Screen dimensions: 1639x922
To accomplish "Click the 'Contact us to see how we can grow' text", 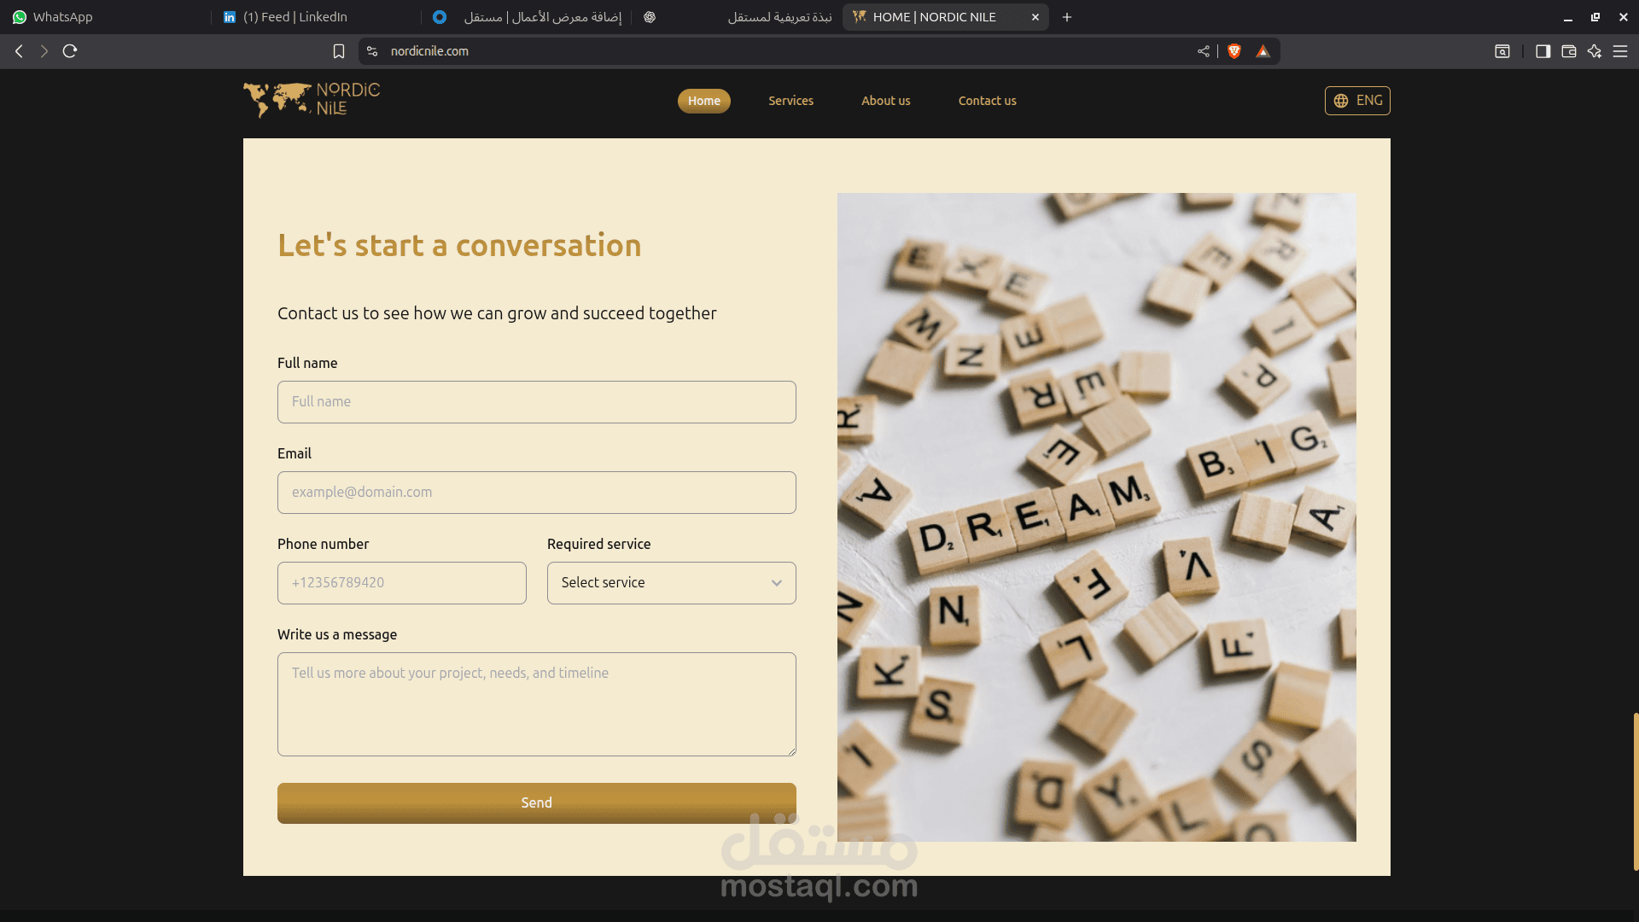I will coord(497,313).
